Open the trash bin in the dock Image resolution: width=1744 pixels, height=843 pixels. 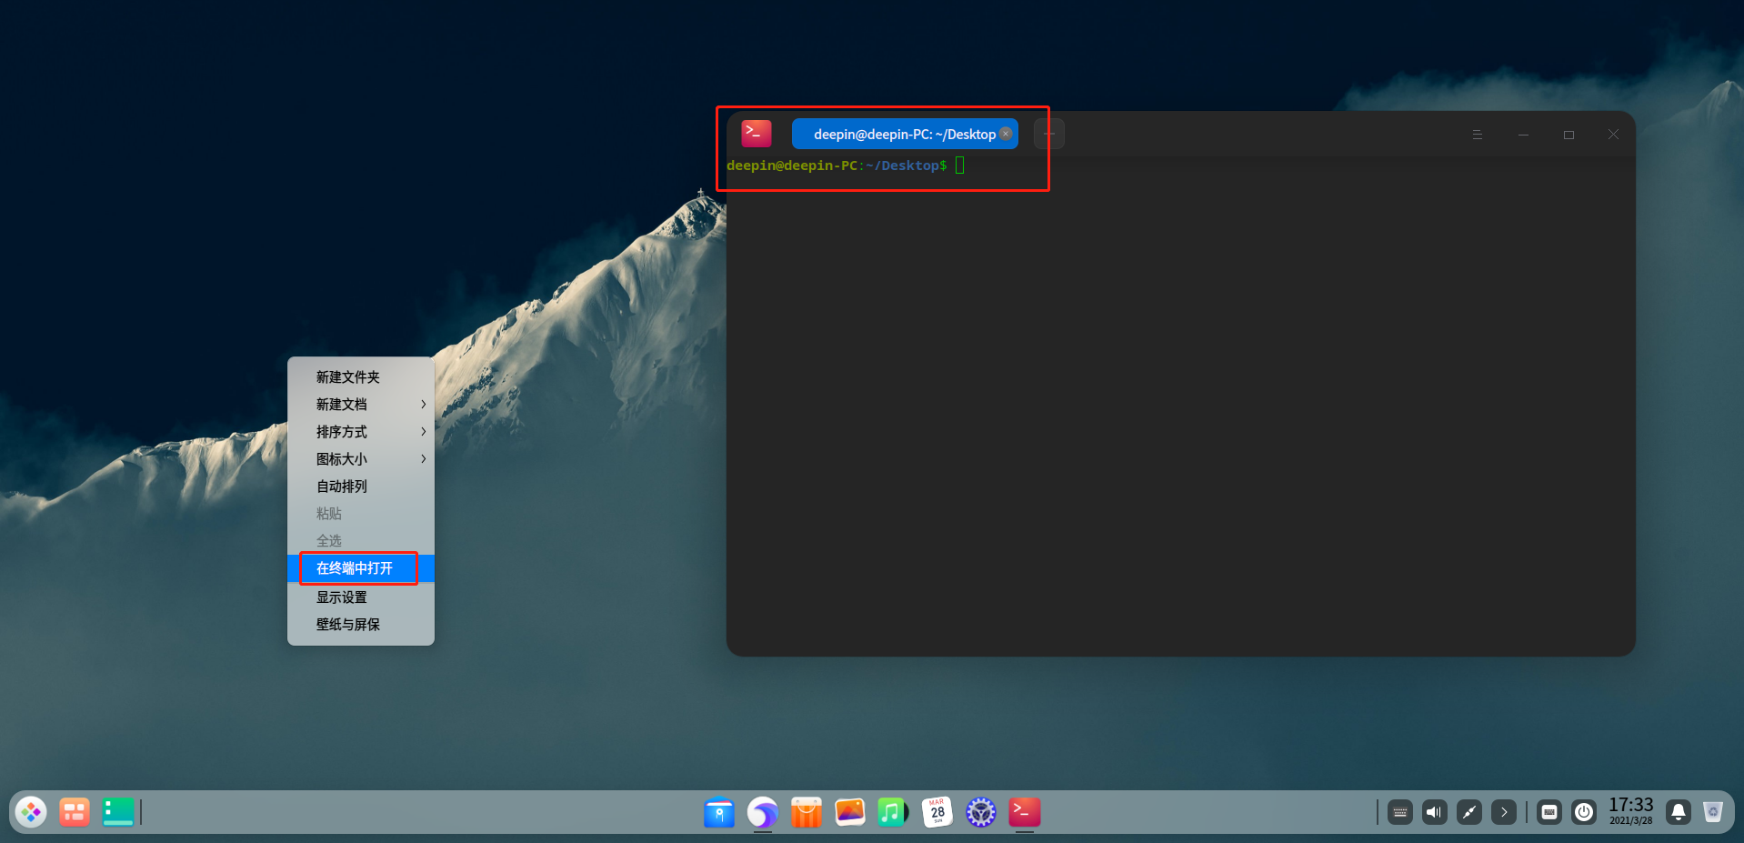[1713, 812]
